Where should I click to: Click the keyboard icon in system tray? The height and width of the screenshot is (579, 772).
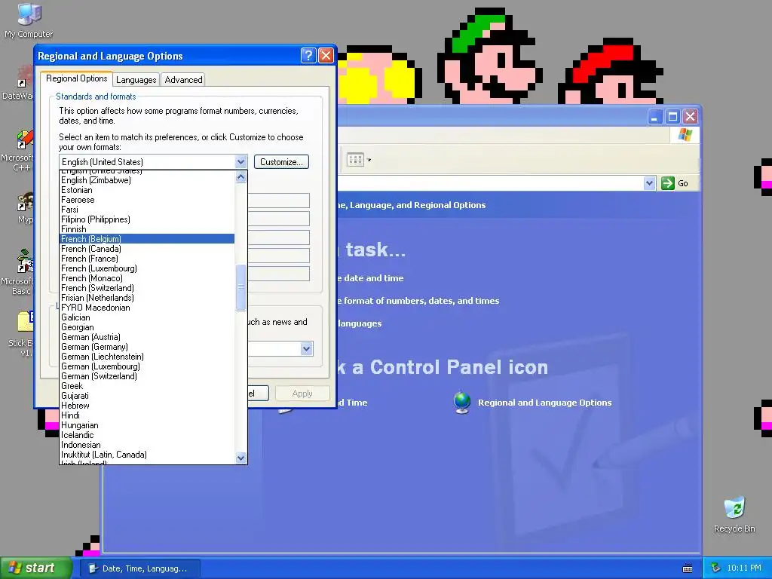(x=688, y=568)
